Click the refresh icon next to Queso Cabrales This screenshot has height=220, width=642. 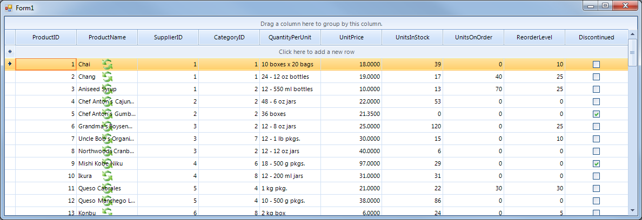click(107, 189)
